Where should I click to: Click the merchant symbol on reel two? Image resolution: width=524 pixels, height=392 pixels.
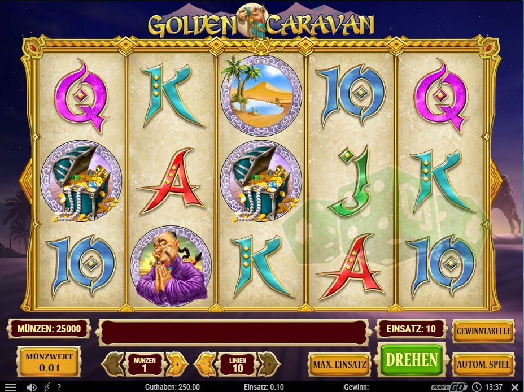171,267
